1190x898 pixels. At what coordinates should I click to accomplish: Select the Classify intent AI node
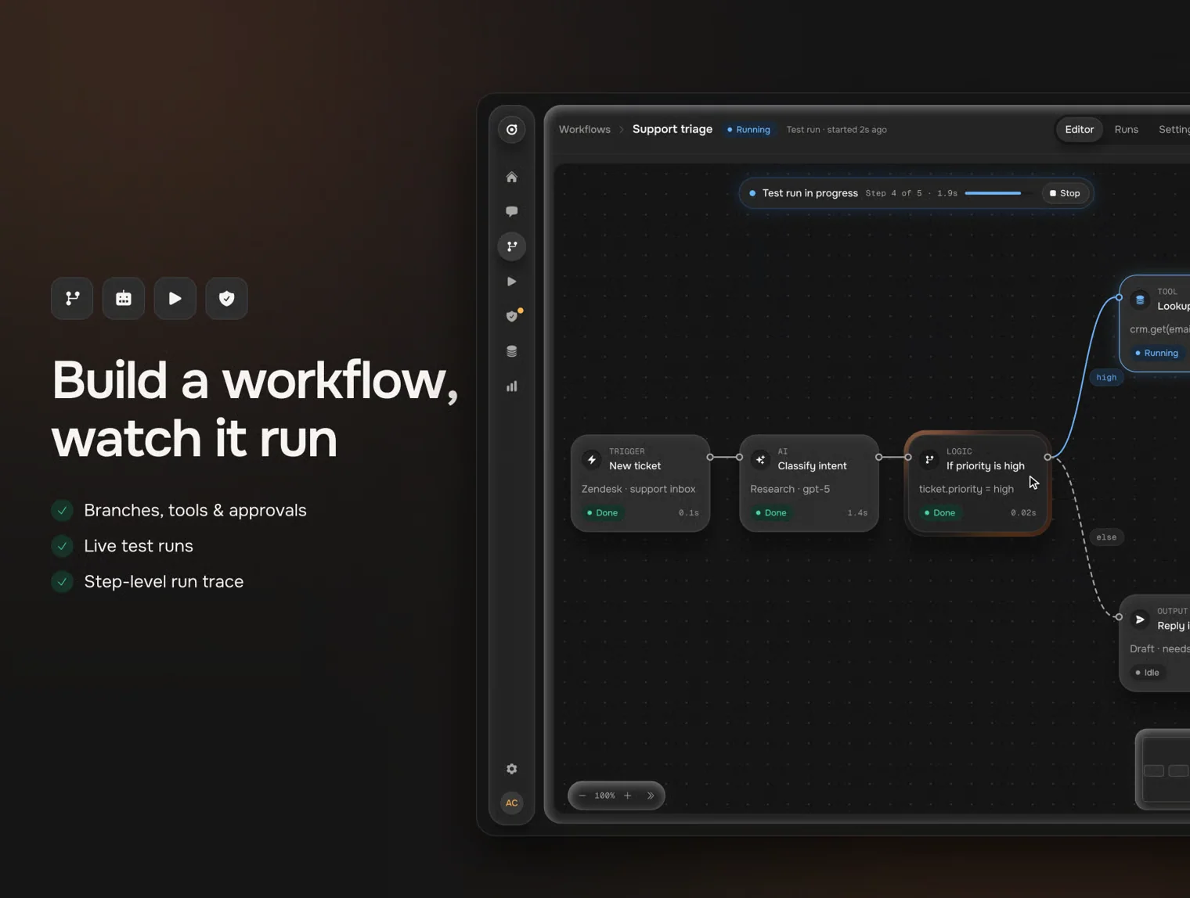pos(809,483)
